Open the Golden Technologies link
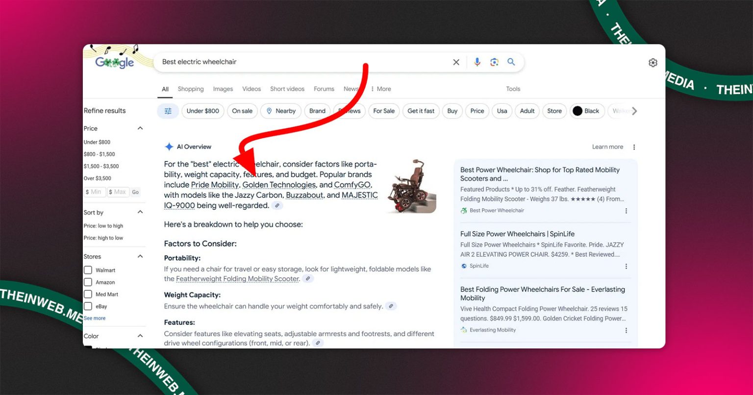 (x=279, y=185)
